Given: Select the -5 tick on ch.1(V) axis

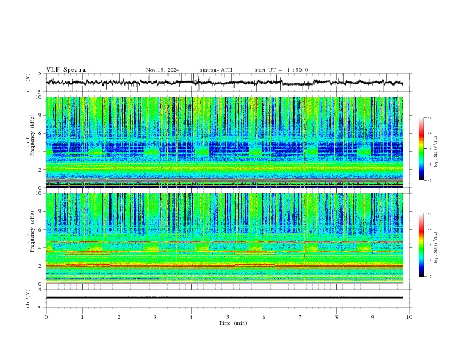Looking at the screenshot, I should [x=40, y=92].
